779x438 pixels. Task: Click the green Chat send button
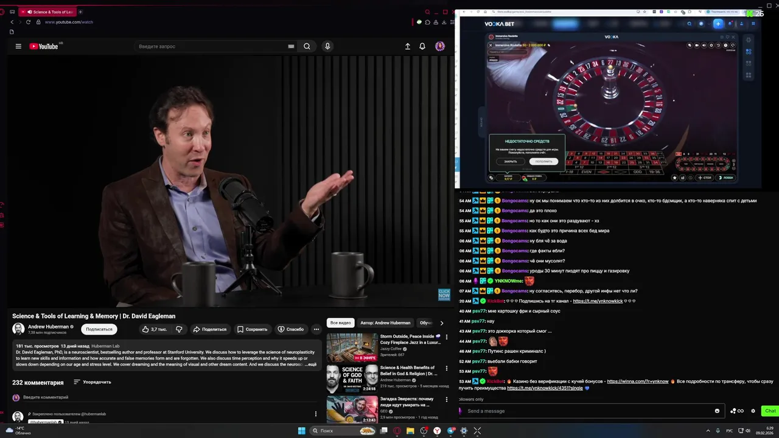[x=770, y=411]
